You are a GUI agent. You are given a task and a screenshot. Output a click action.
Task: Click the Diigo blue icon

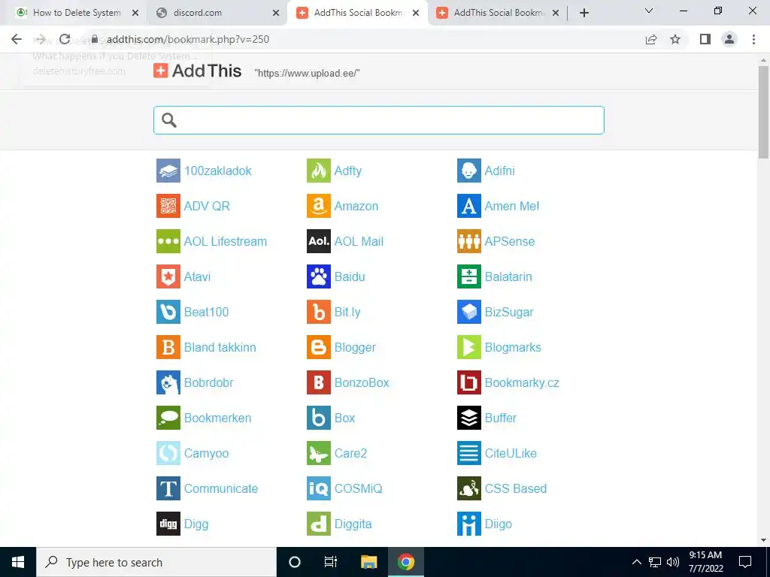click(x=468, y=524)
